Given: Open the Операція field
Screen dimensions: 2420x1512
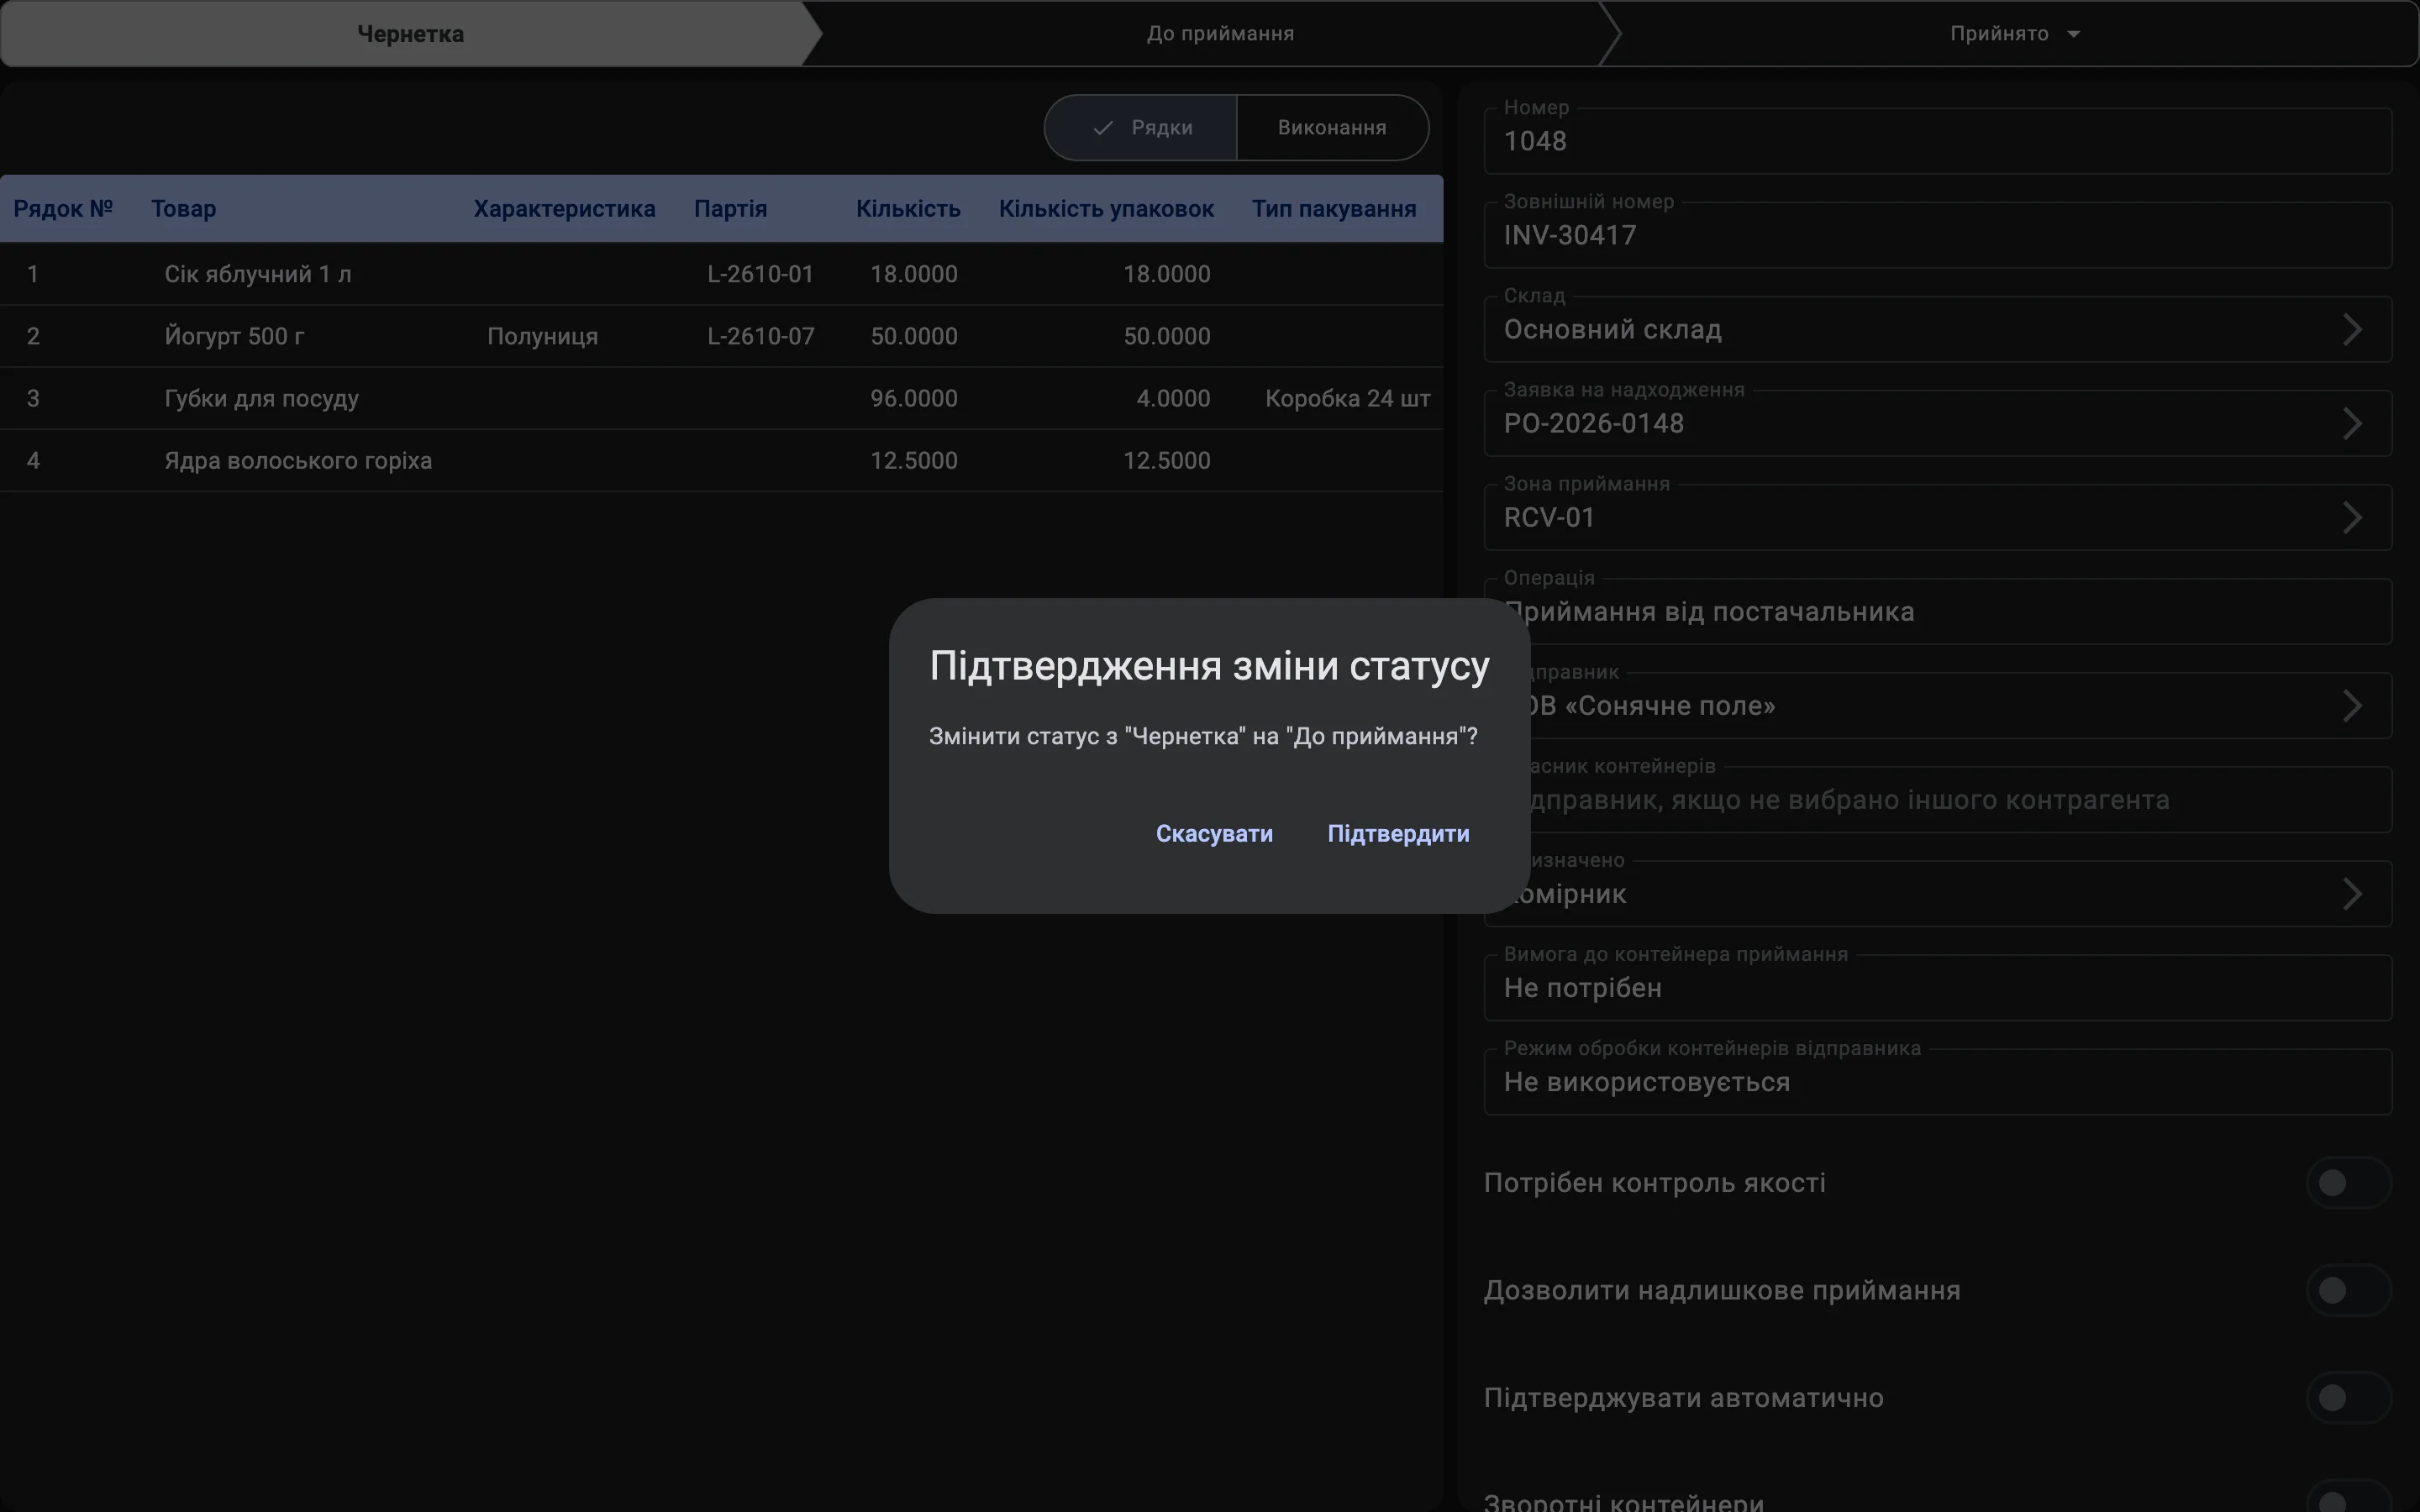Looking at the screenshot, I should point(1938,611).
